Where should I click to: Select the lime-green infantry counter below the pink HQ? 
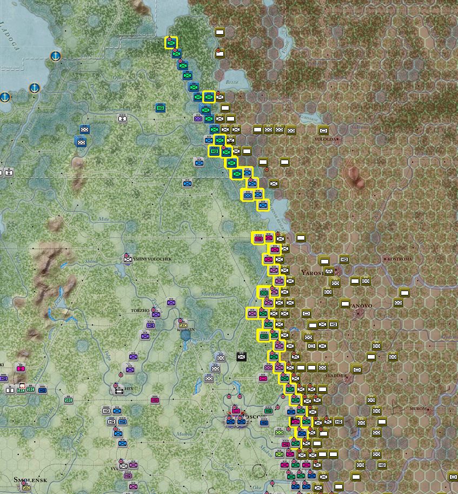click(x=279, y=454)
